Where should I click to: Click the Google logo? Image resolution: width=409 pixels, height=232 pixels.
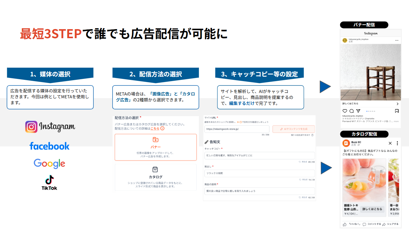point(50,163)
